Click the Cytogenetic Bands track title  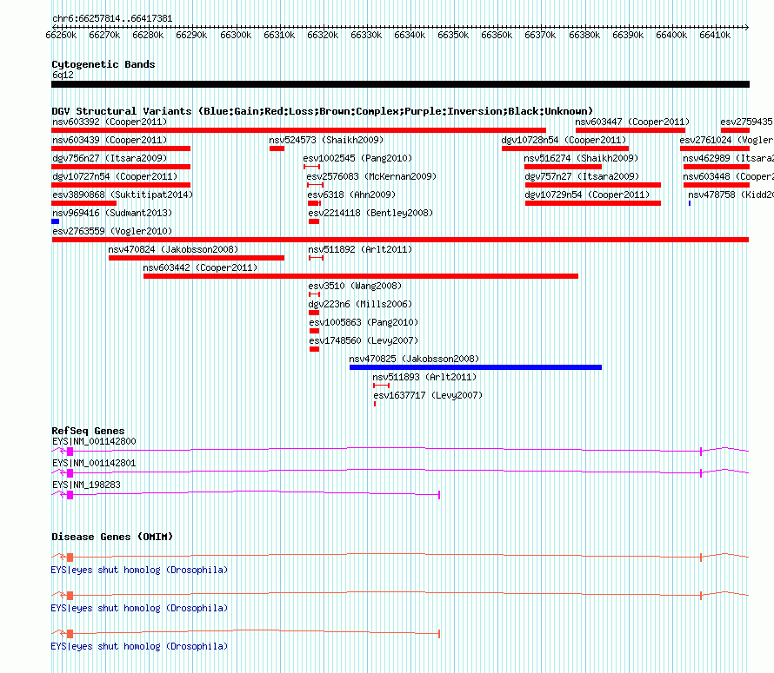(x=103, y=64)
